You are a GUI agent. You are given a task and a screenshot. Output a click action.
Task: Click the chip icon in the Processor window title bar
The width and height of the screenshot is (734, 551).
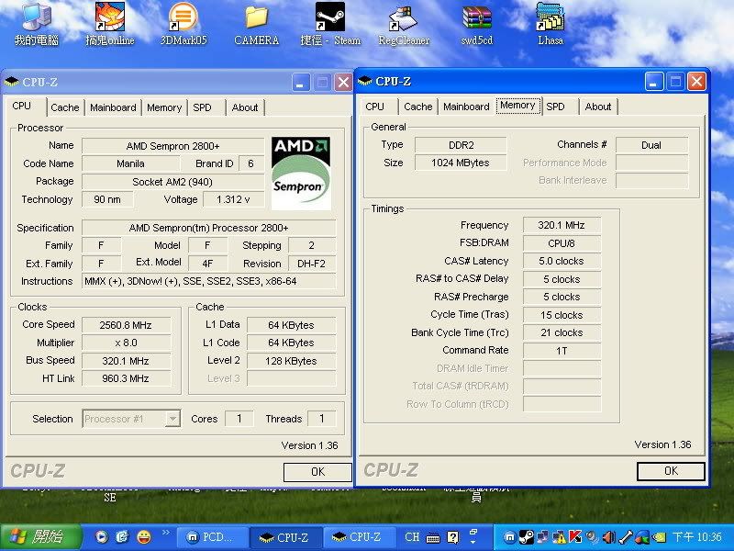pyautogui.click(x=11, y=83)
